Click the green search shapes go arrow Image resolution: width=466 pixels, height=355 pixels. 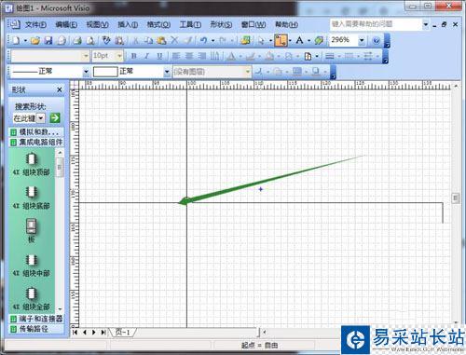55,118
